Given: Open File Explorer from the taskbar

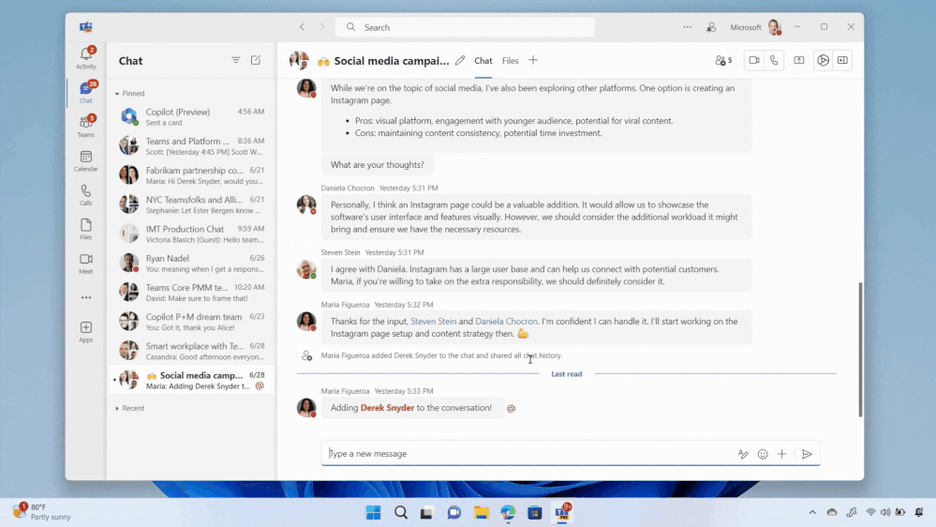Looking at the screenshot, I should coord(482,512).
